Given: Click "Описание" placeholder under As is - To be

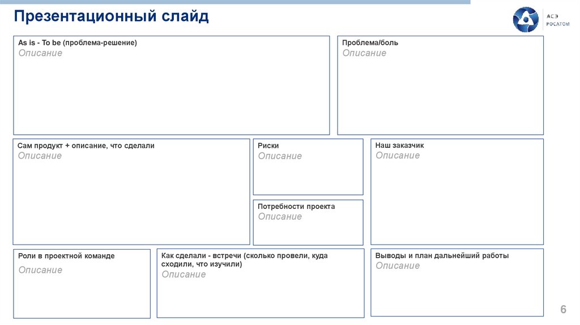Looking at the screenshot, I should pos(40,53).
